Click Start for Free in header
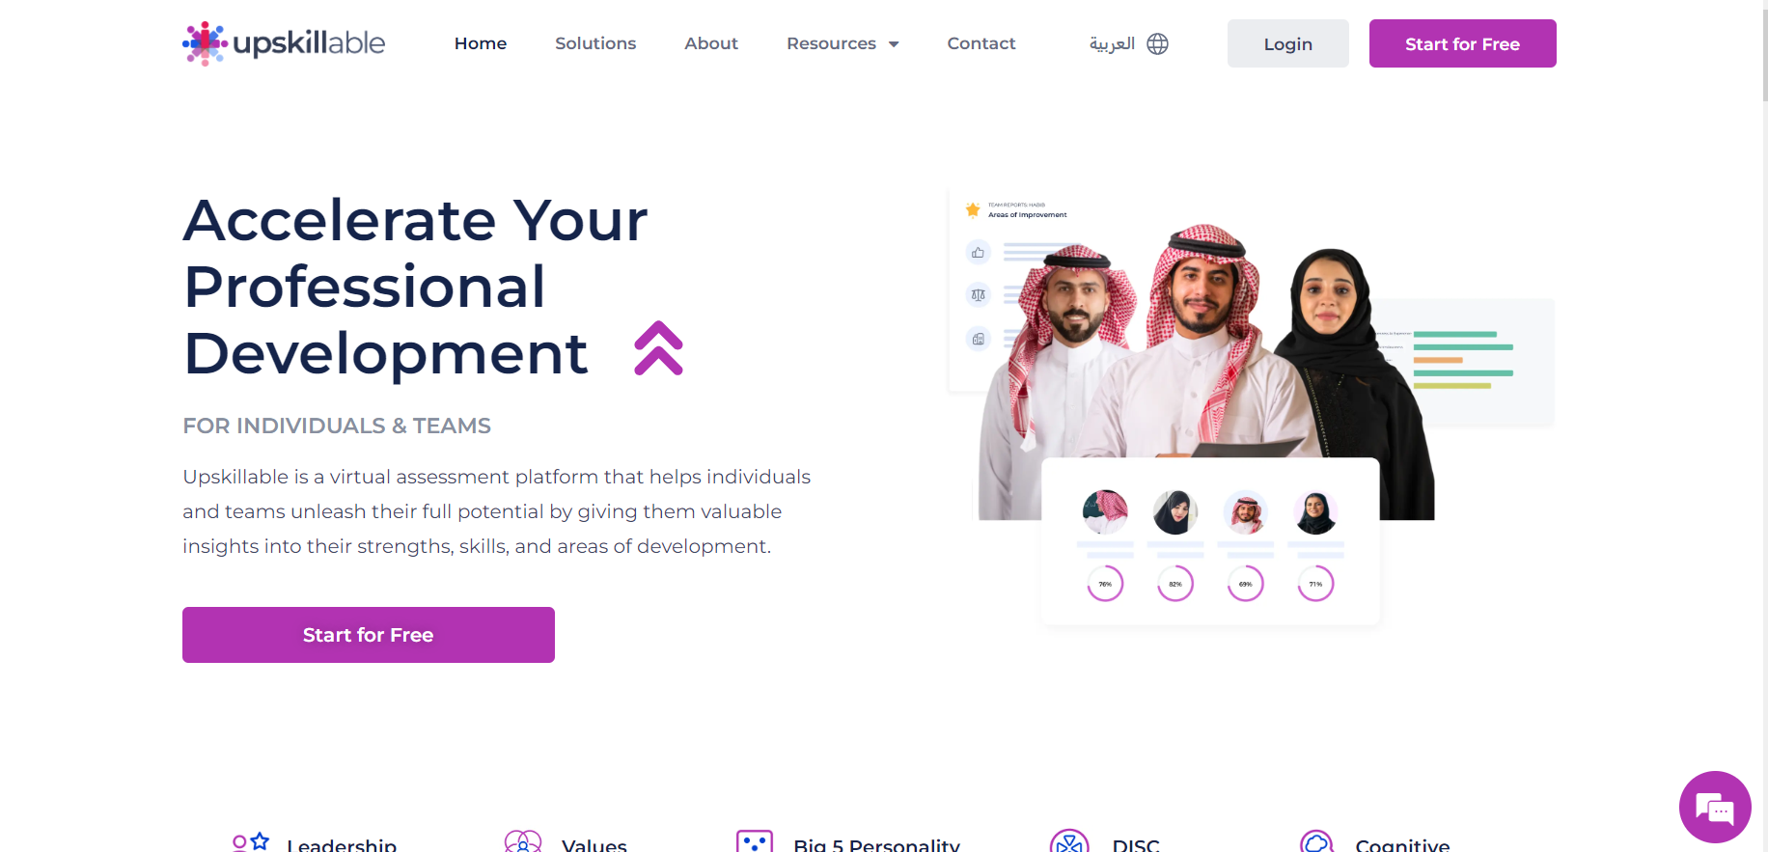 [1463, 43]
